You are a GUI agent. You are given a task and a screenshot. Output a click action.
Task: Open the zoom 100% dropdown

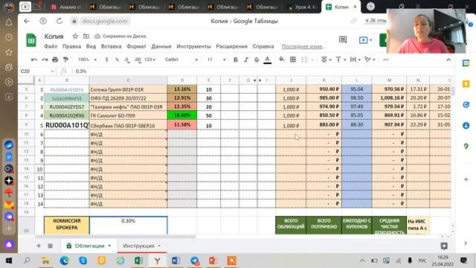(x=87, y=60)
